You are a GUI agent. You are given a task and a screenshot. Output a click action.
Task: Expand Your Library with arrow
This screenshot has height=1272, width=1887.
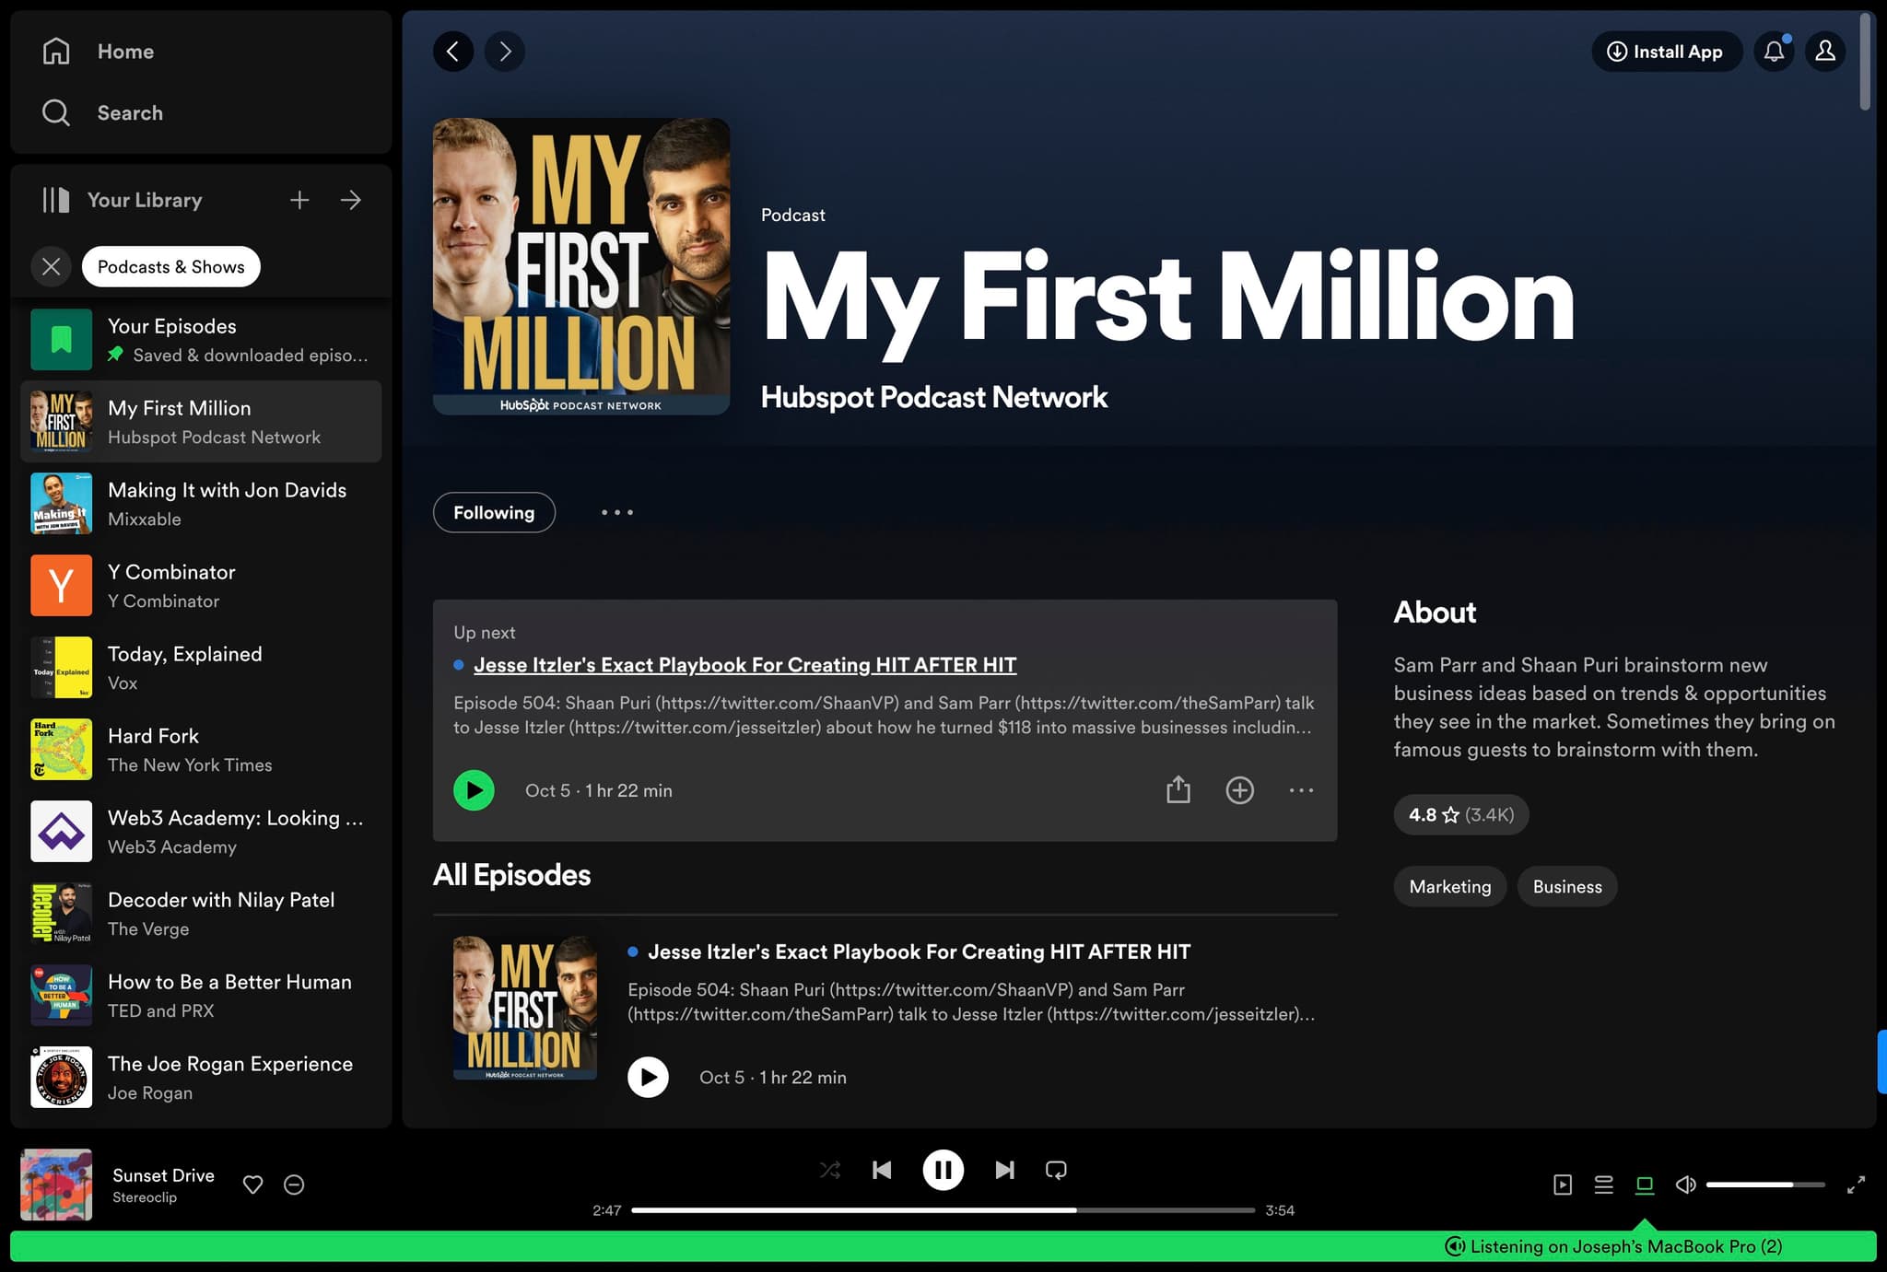350,200
